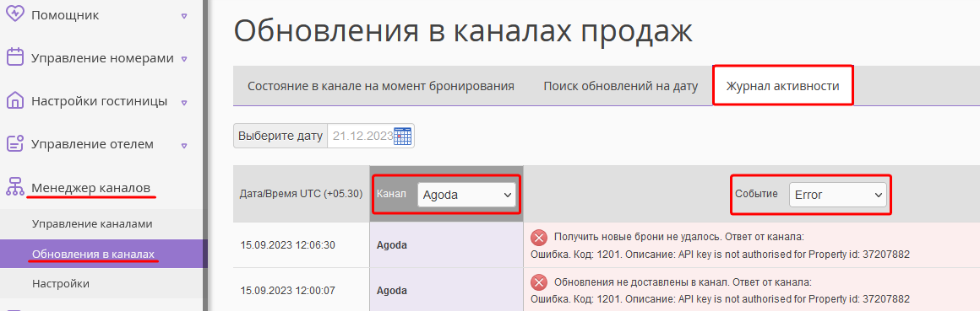
Task: Click the page heading Обновления в каналах продаж
Action: coord(463,30)
